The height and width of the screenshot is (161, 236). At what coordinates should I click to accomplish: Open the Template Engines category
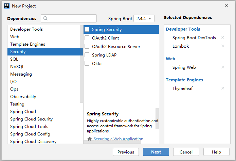tap(28, 44)
